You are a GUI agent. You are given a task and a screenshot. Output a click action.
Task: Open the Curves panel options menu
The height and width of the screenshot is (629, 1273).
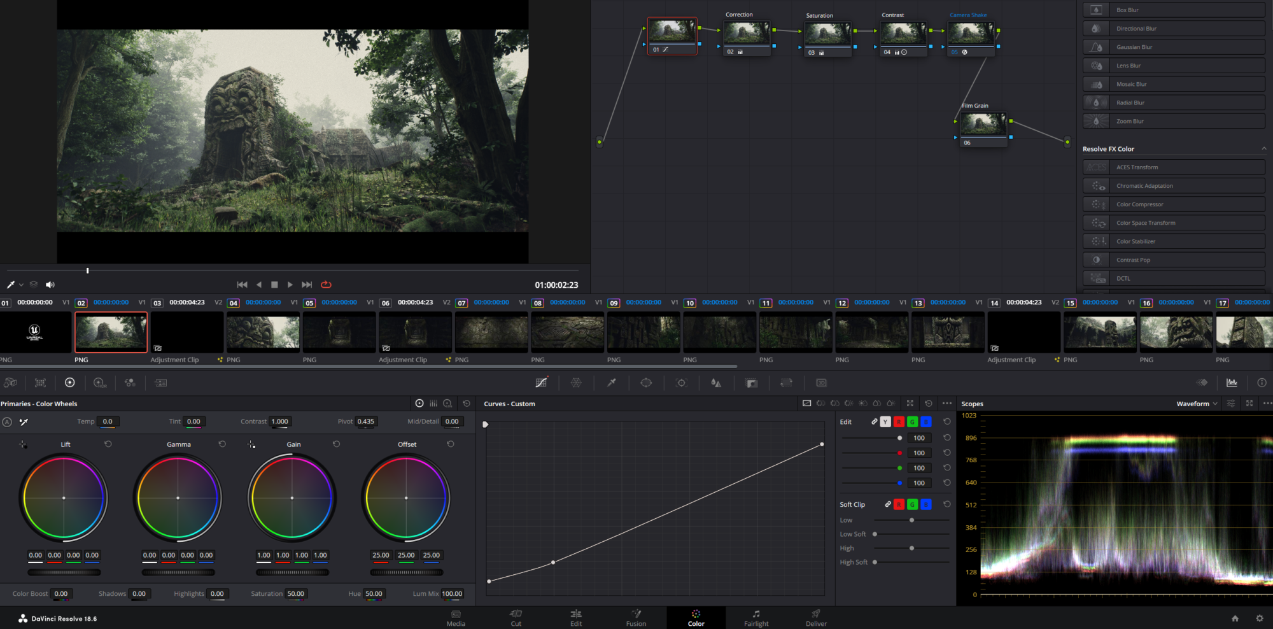point(947,404)
